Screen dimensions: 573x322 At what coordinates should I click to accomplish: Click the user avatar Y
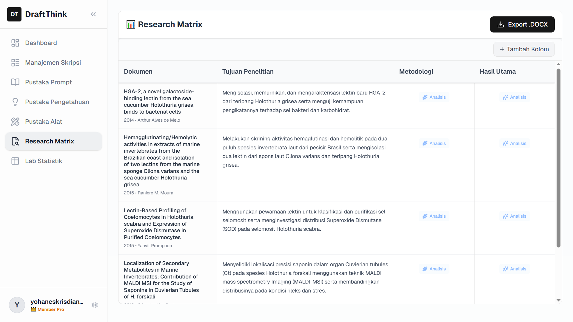coord(17,305)
